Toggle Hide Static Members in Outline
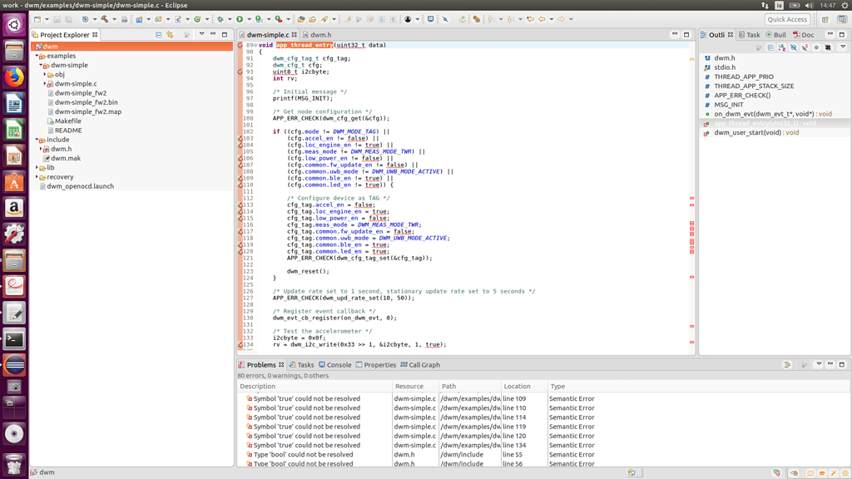852x479 pixels. point(805,47)
